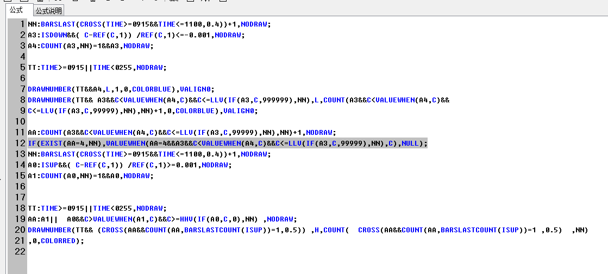Click line number 8 in the gutter
This screenshot has width=608, height=274.
pyautogui.click(x=22, y=100)
